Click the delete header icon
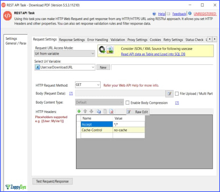Image resolution: width=220 pixels, height=192 pixels. pos(111,112)
